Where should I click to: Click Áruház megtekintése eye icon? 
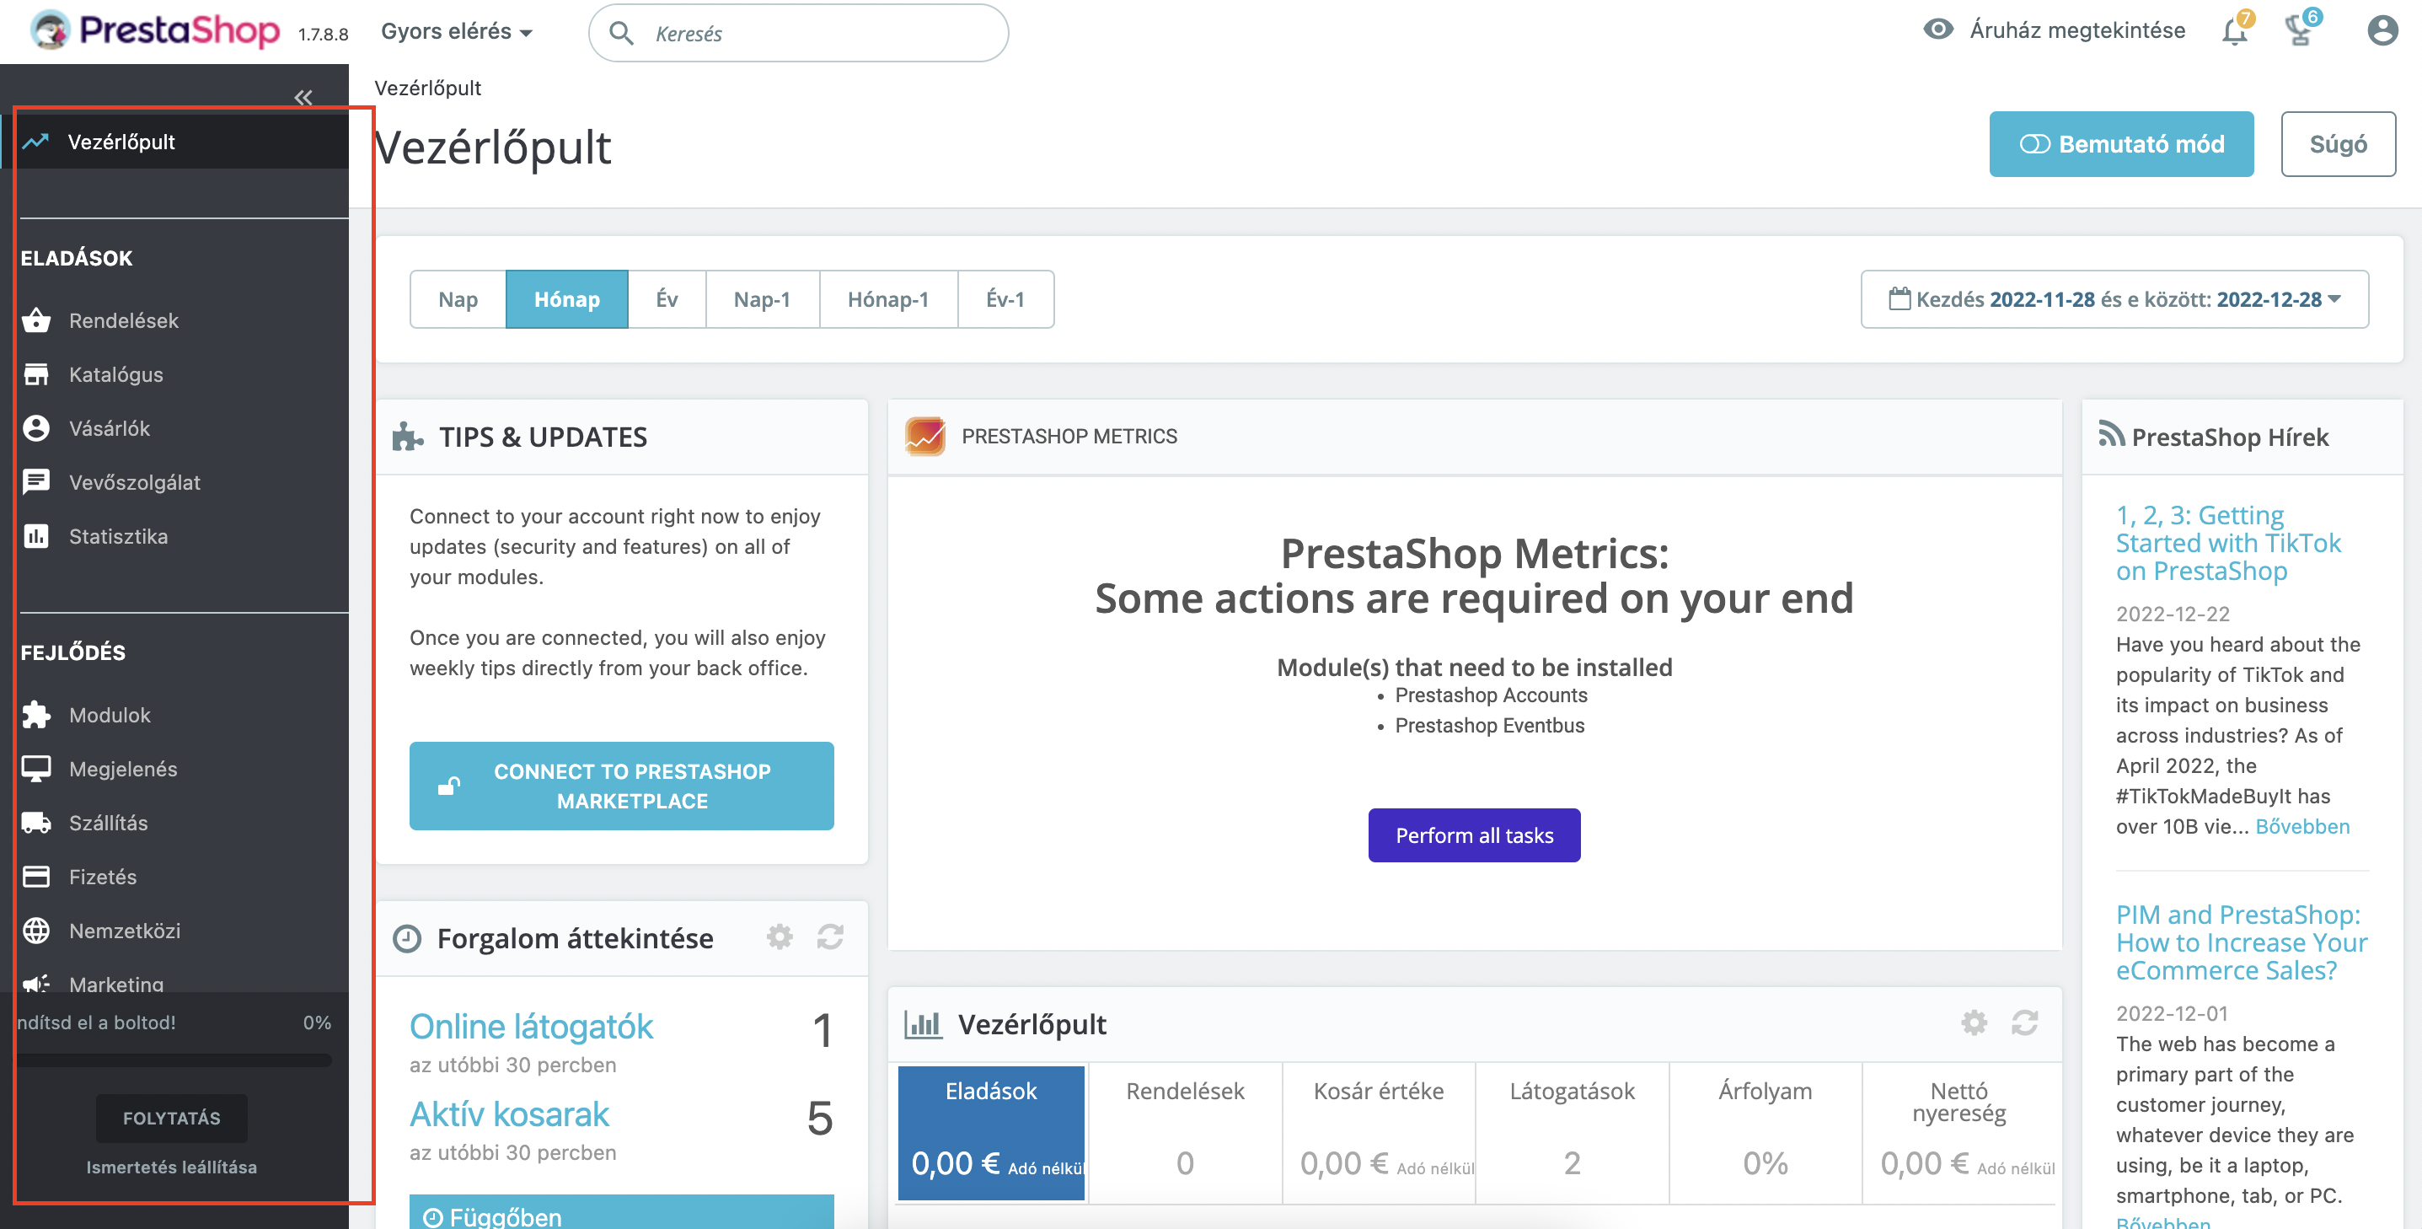(1937, 30)
